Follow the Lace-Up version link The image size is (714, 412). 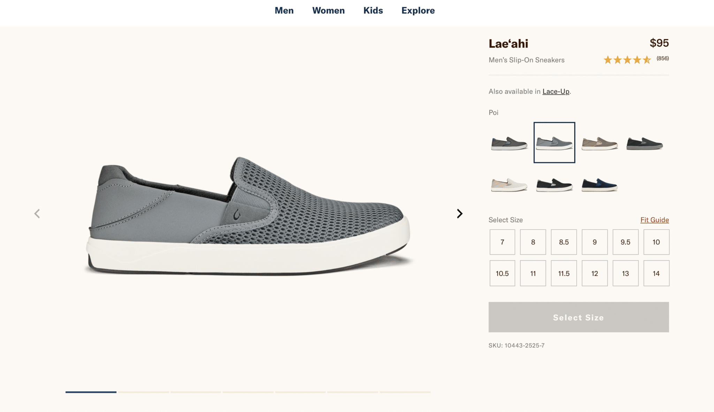pyautogui.click(x=556, y=91)
